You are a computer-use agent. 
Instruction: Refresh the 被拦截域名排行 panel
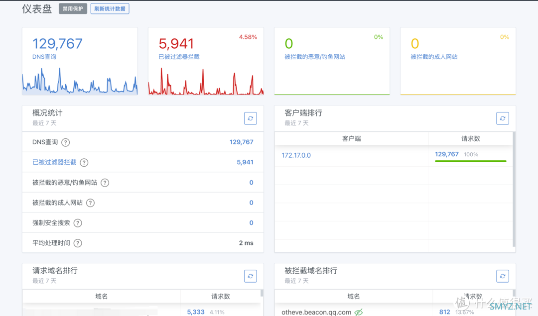pos(503,276)
